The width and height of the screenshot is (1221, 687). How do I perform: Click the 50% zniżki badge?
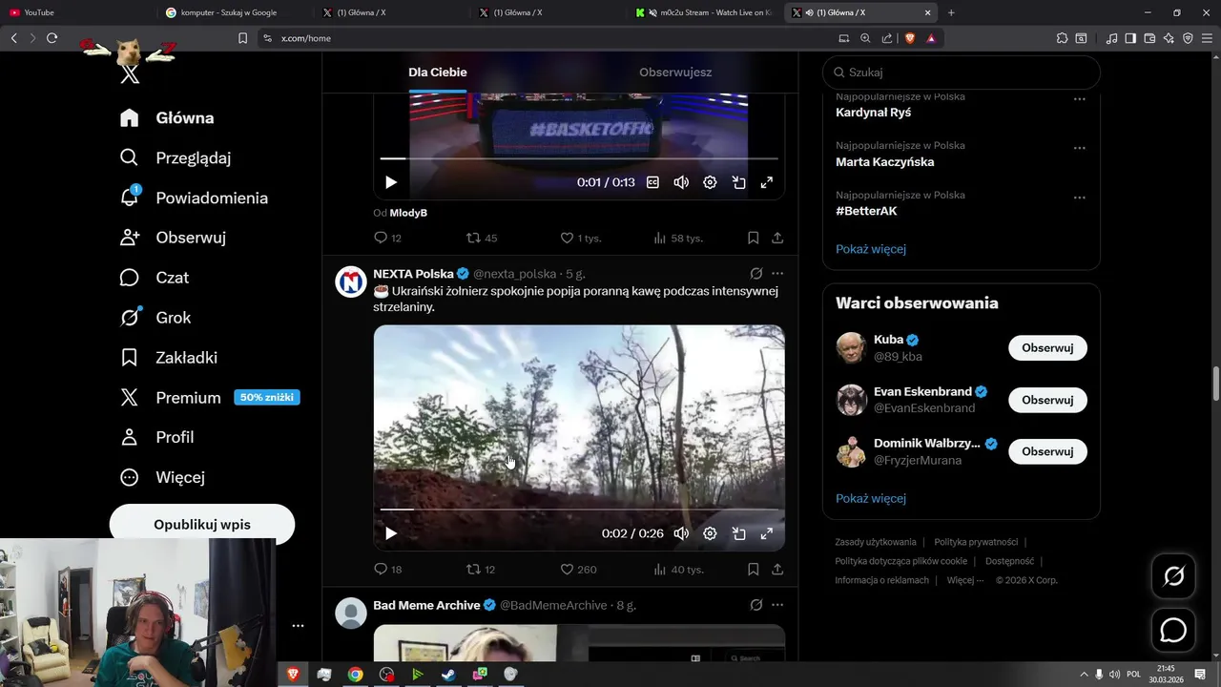[267, 397]
